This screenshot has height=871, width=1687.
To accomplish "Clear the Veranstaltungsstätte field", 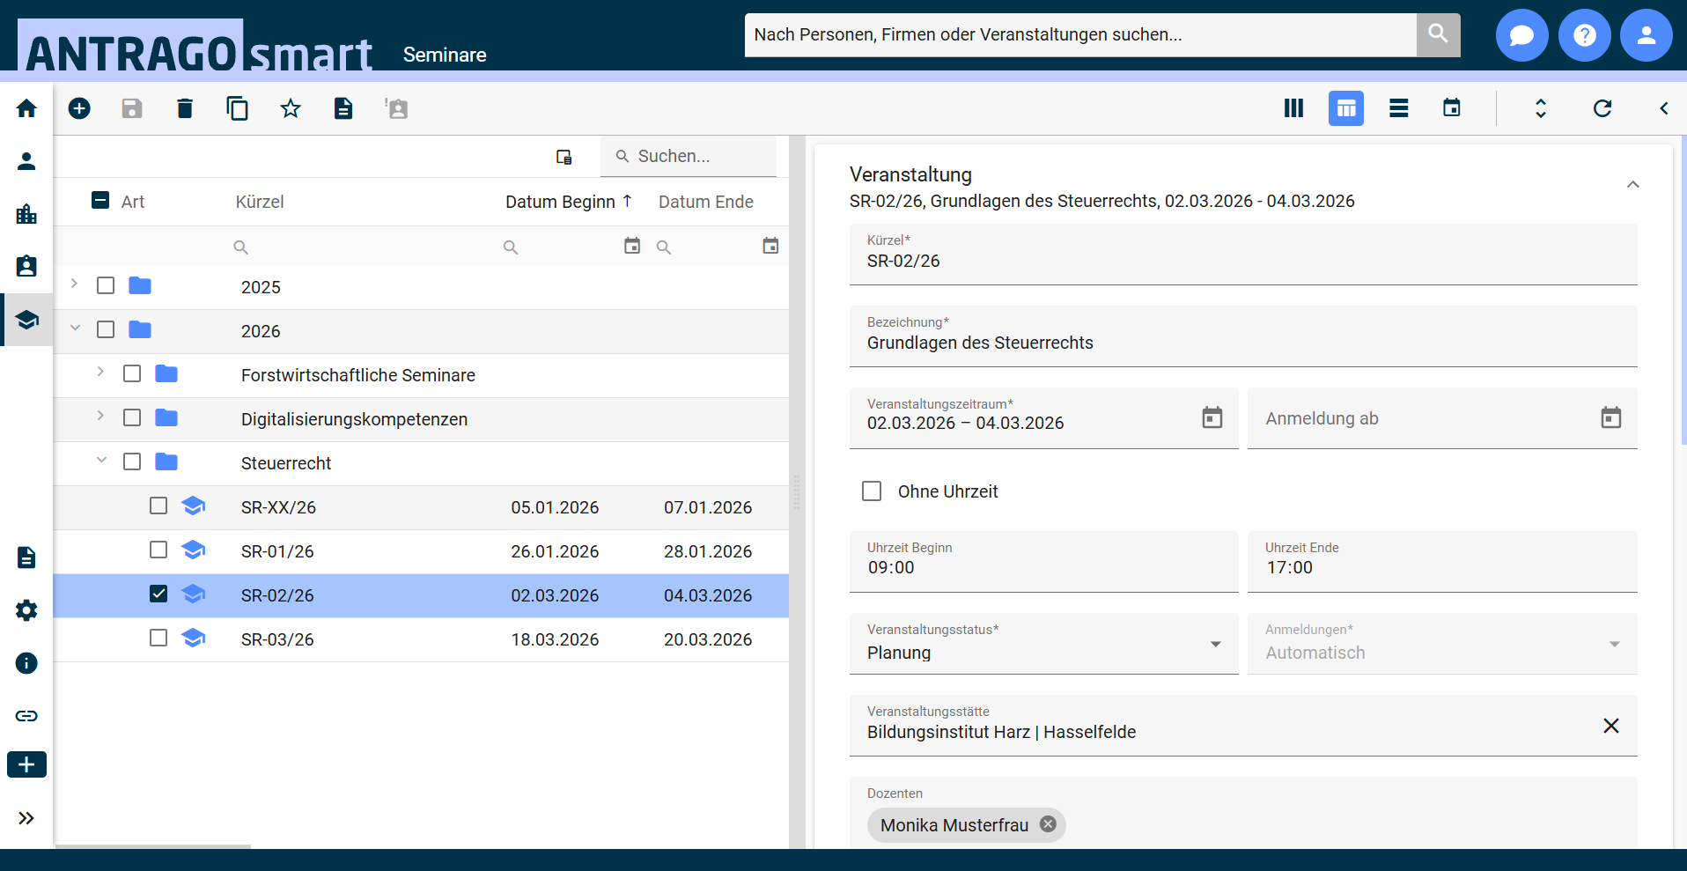I will coord(1610,726).
